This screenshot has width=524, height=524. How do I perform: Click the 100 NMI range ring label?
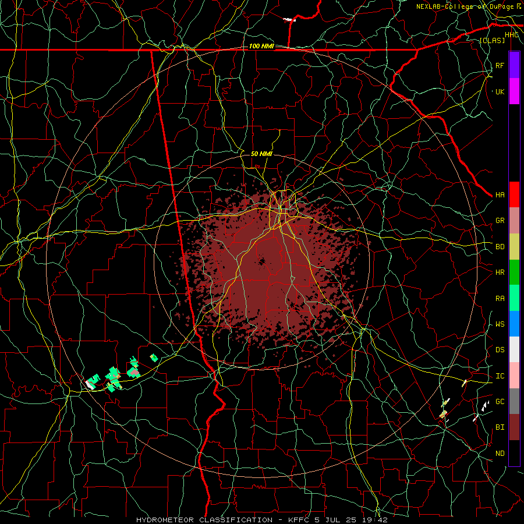click(x=261, y=46)
